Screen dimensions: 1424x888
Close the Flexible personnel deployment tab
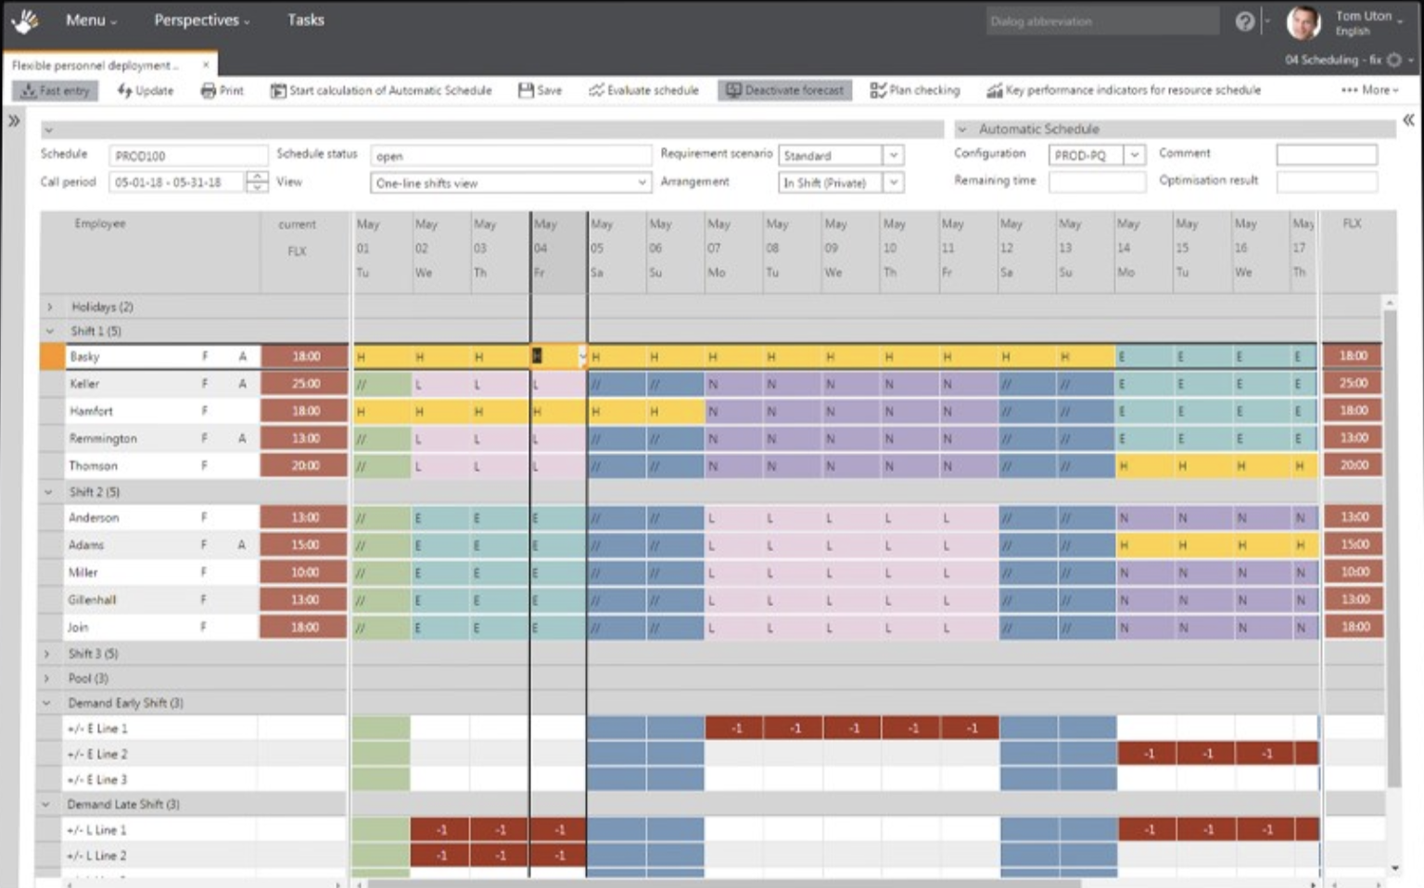coord(206,65)
